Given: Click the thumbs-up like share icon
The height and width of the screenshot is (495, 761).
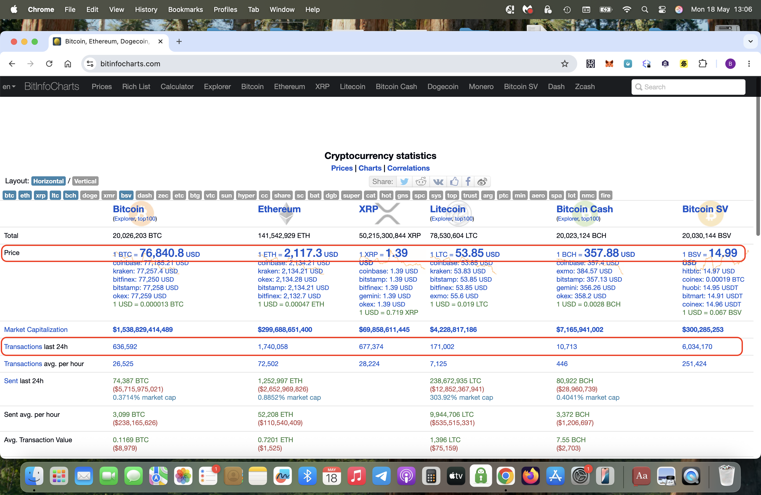Looking at the screenshot, I should coord(454,182).
